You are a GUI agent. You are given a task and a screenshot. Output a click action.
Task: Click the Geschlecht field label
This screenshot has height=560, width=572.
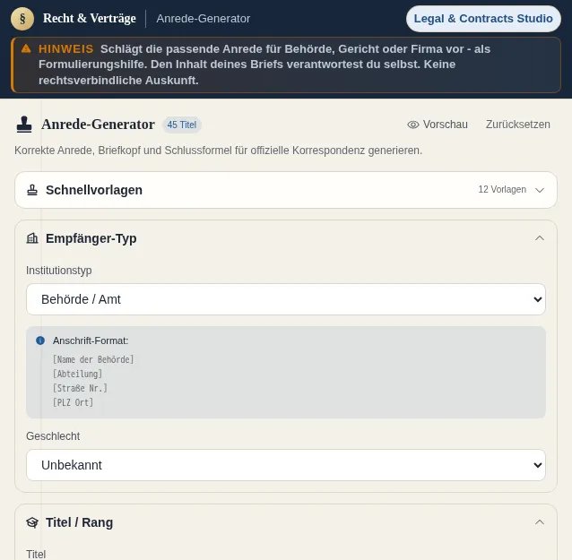click(53, 436)
